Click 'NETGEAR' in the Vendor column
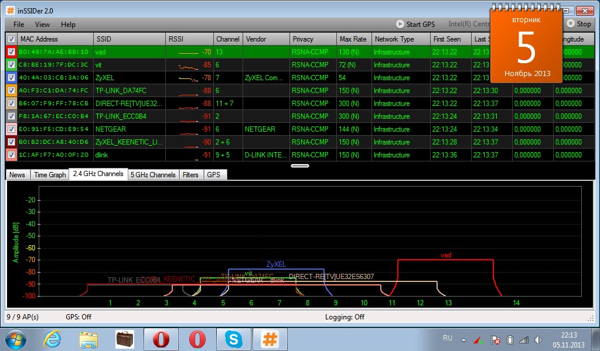 click(x=260, y=129)
